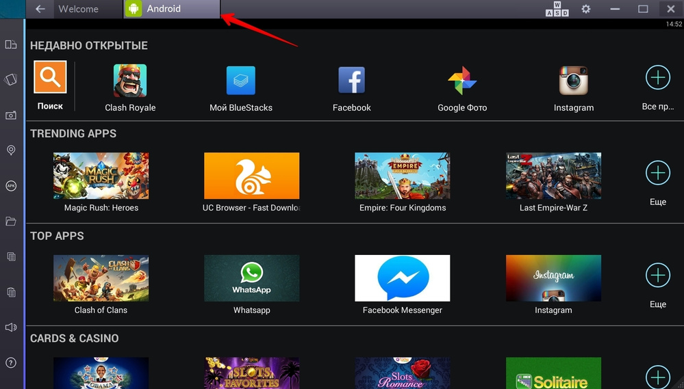Open Instagram thumbnail in Top Apps
This screenshot has width=684, height=389.
tap(554, 278)
